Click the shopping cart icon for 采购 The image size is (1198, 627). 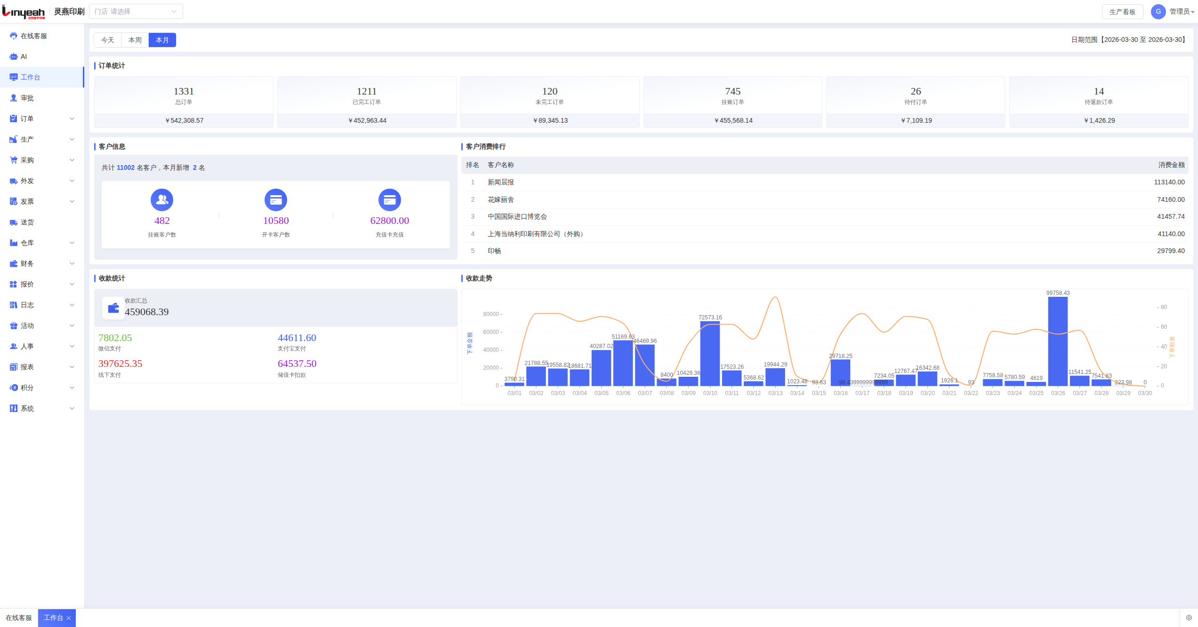(x=14, y=160)
